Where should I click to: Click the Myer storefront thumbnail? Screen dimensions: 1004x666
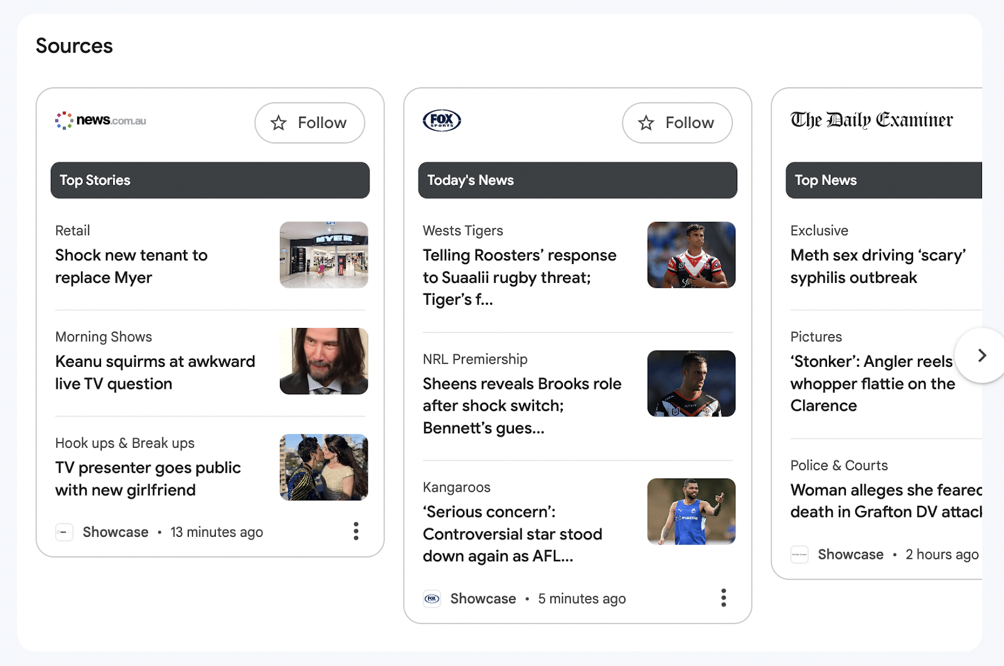324,255
